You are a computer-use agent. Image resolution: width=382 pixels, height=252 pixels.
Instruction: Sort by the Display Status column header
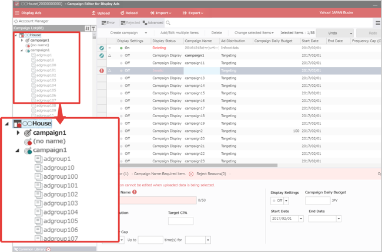[164, 41]
